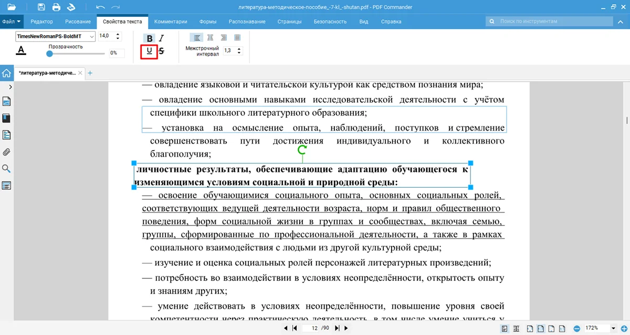Expand the 172% zoom level dropdown
Image resolution: width=630 pixels, height=335 pixels.
pyautogui.click(x=613, y=328)
